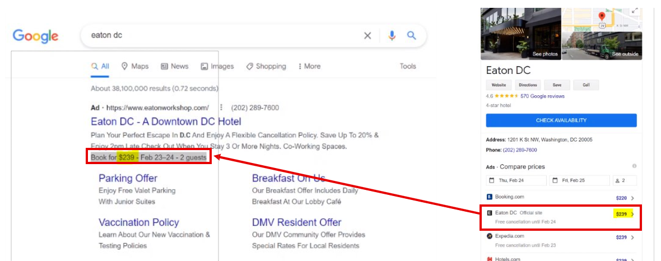Viewport: 661px width, 261px height.
Task: Expand the Booking.com $220 price row chevron
Action: [x=632, y=197]
